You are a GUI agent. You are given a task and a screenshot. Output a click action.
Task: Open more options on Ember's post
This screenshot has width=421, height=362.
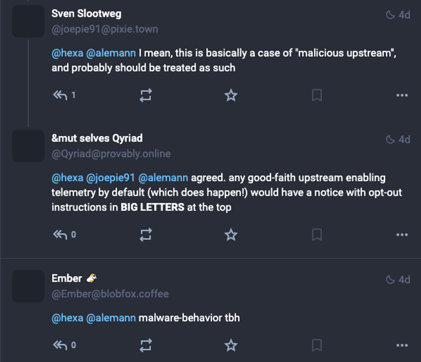point(402,345)
